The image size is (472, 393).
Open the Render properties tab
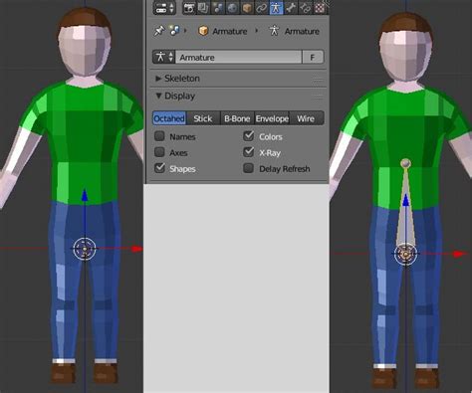point(189,8)
